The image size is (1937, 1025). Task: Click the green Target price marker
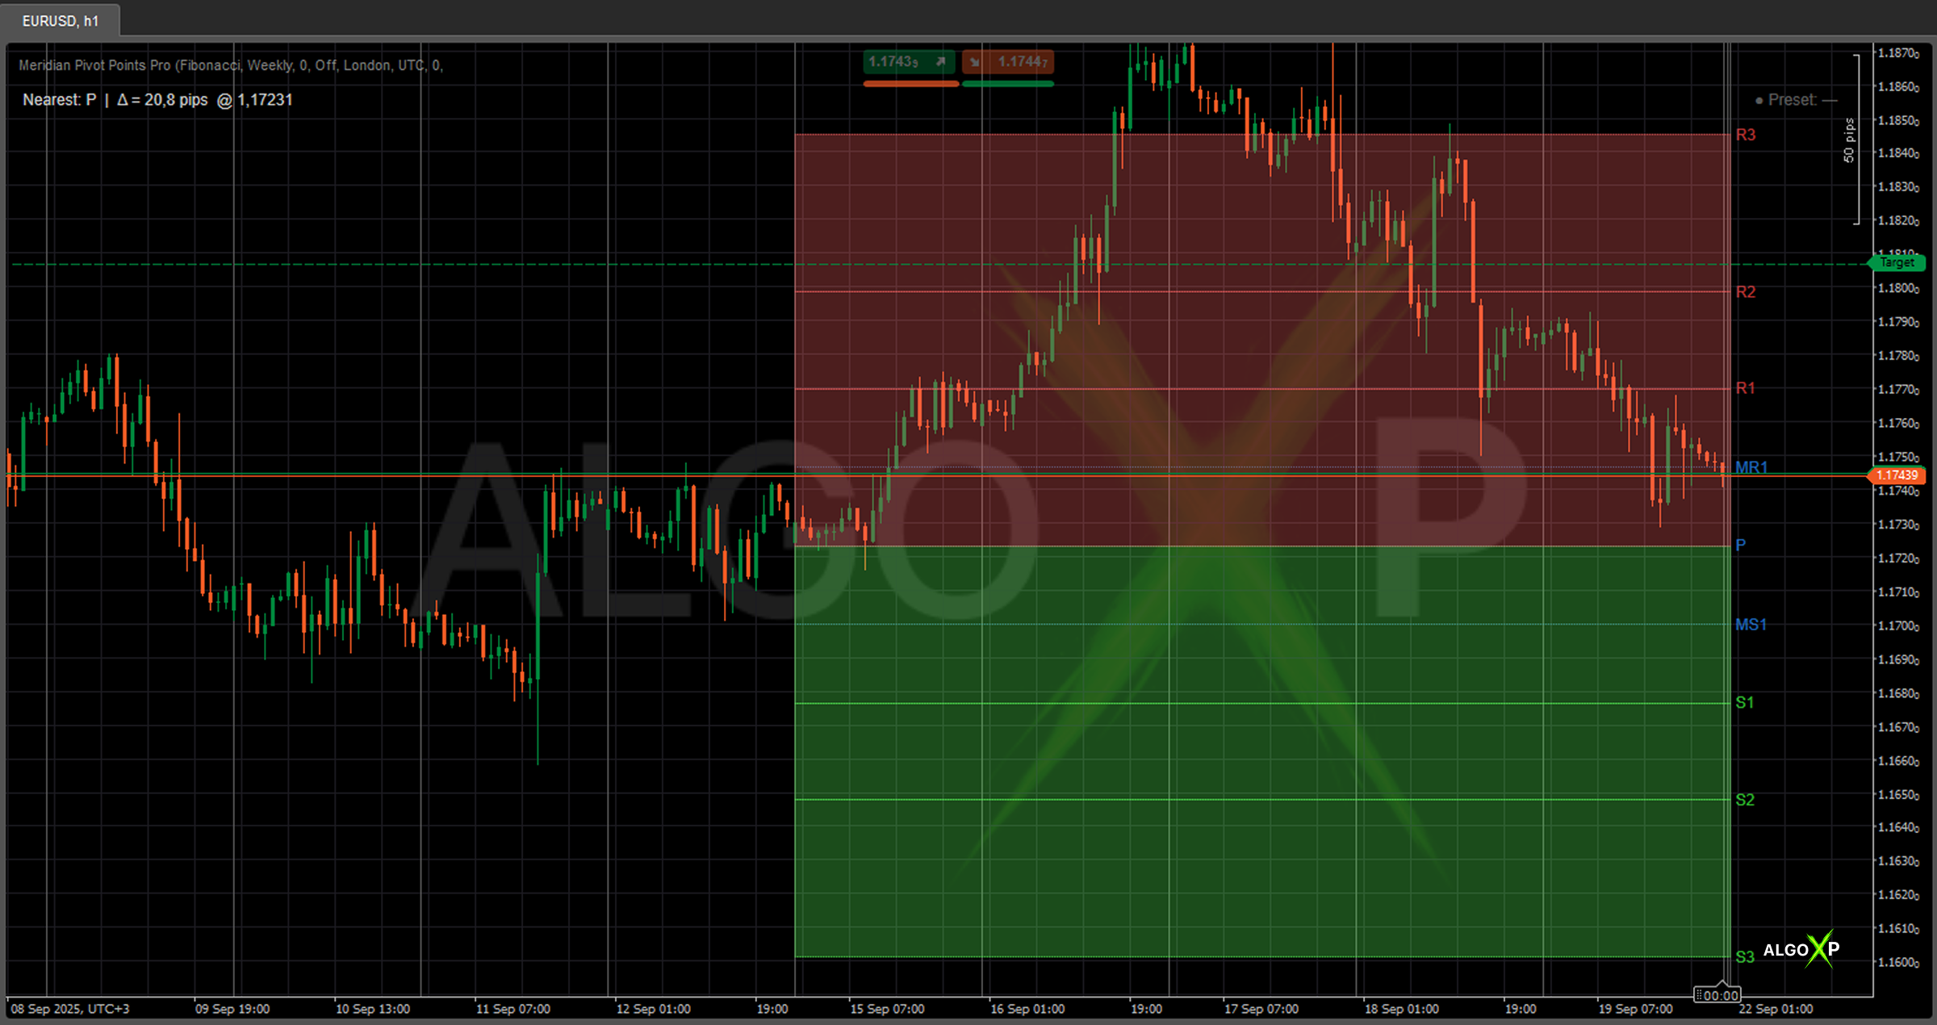point(1897,263)
